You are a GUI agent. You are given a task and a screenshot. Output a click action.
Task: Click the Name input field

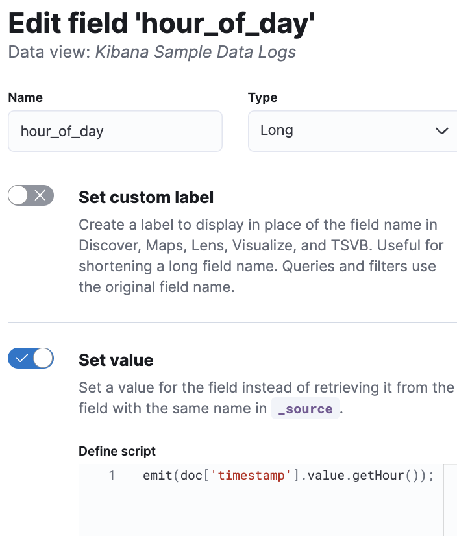(115, 131)
